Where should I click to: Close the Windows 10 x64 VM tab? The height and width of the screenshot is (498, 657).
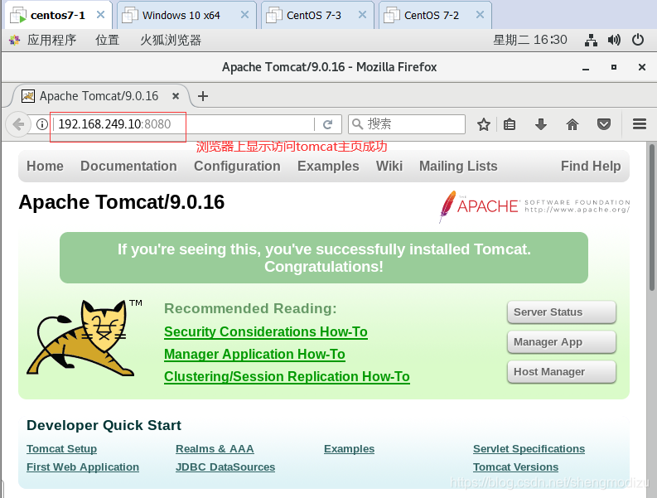[x=244, y=15]
